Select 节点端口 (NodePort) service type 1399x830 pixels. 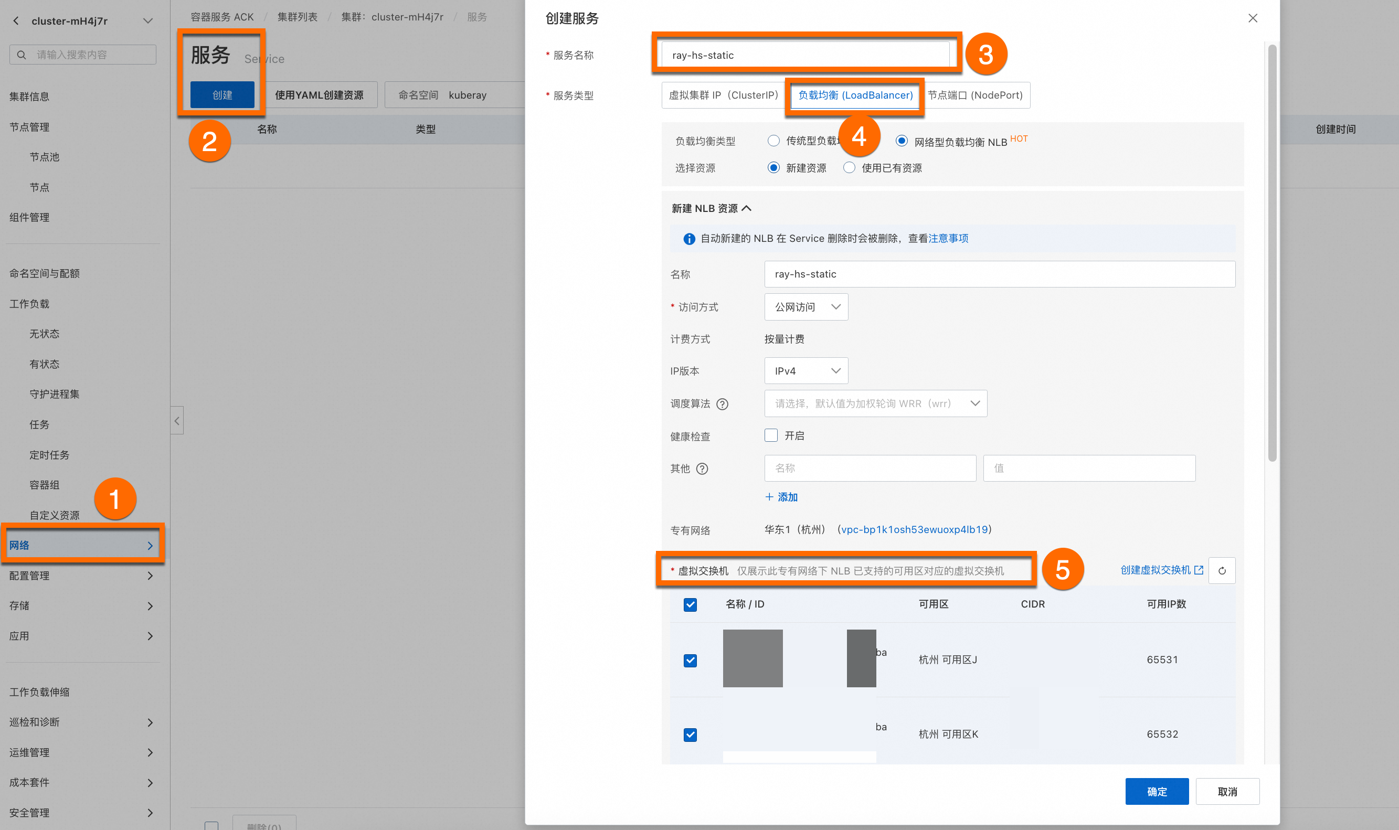click(975, 95)
